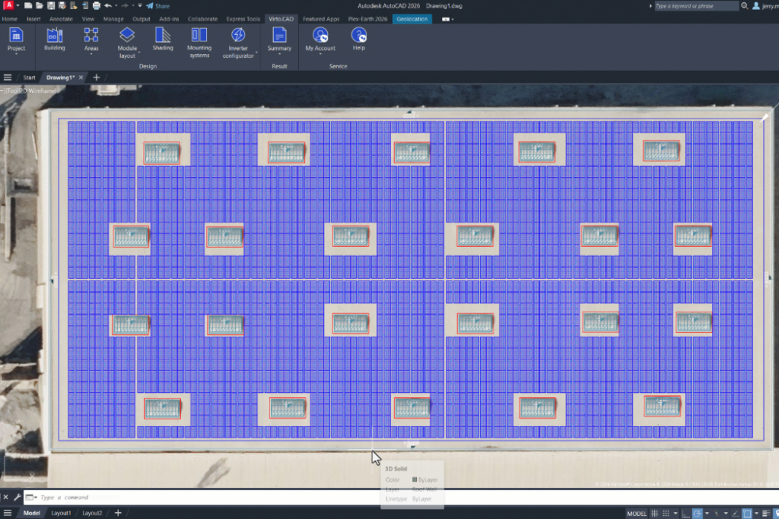779x519 pixels.
Task: Switch to the Layout1 tab
Action: [x=61, y=513]
